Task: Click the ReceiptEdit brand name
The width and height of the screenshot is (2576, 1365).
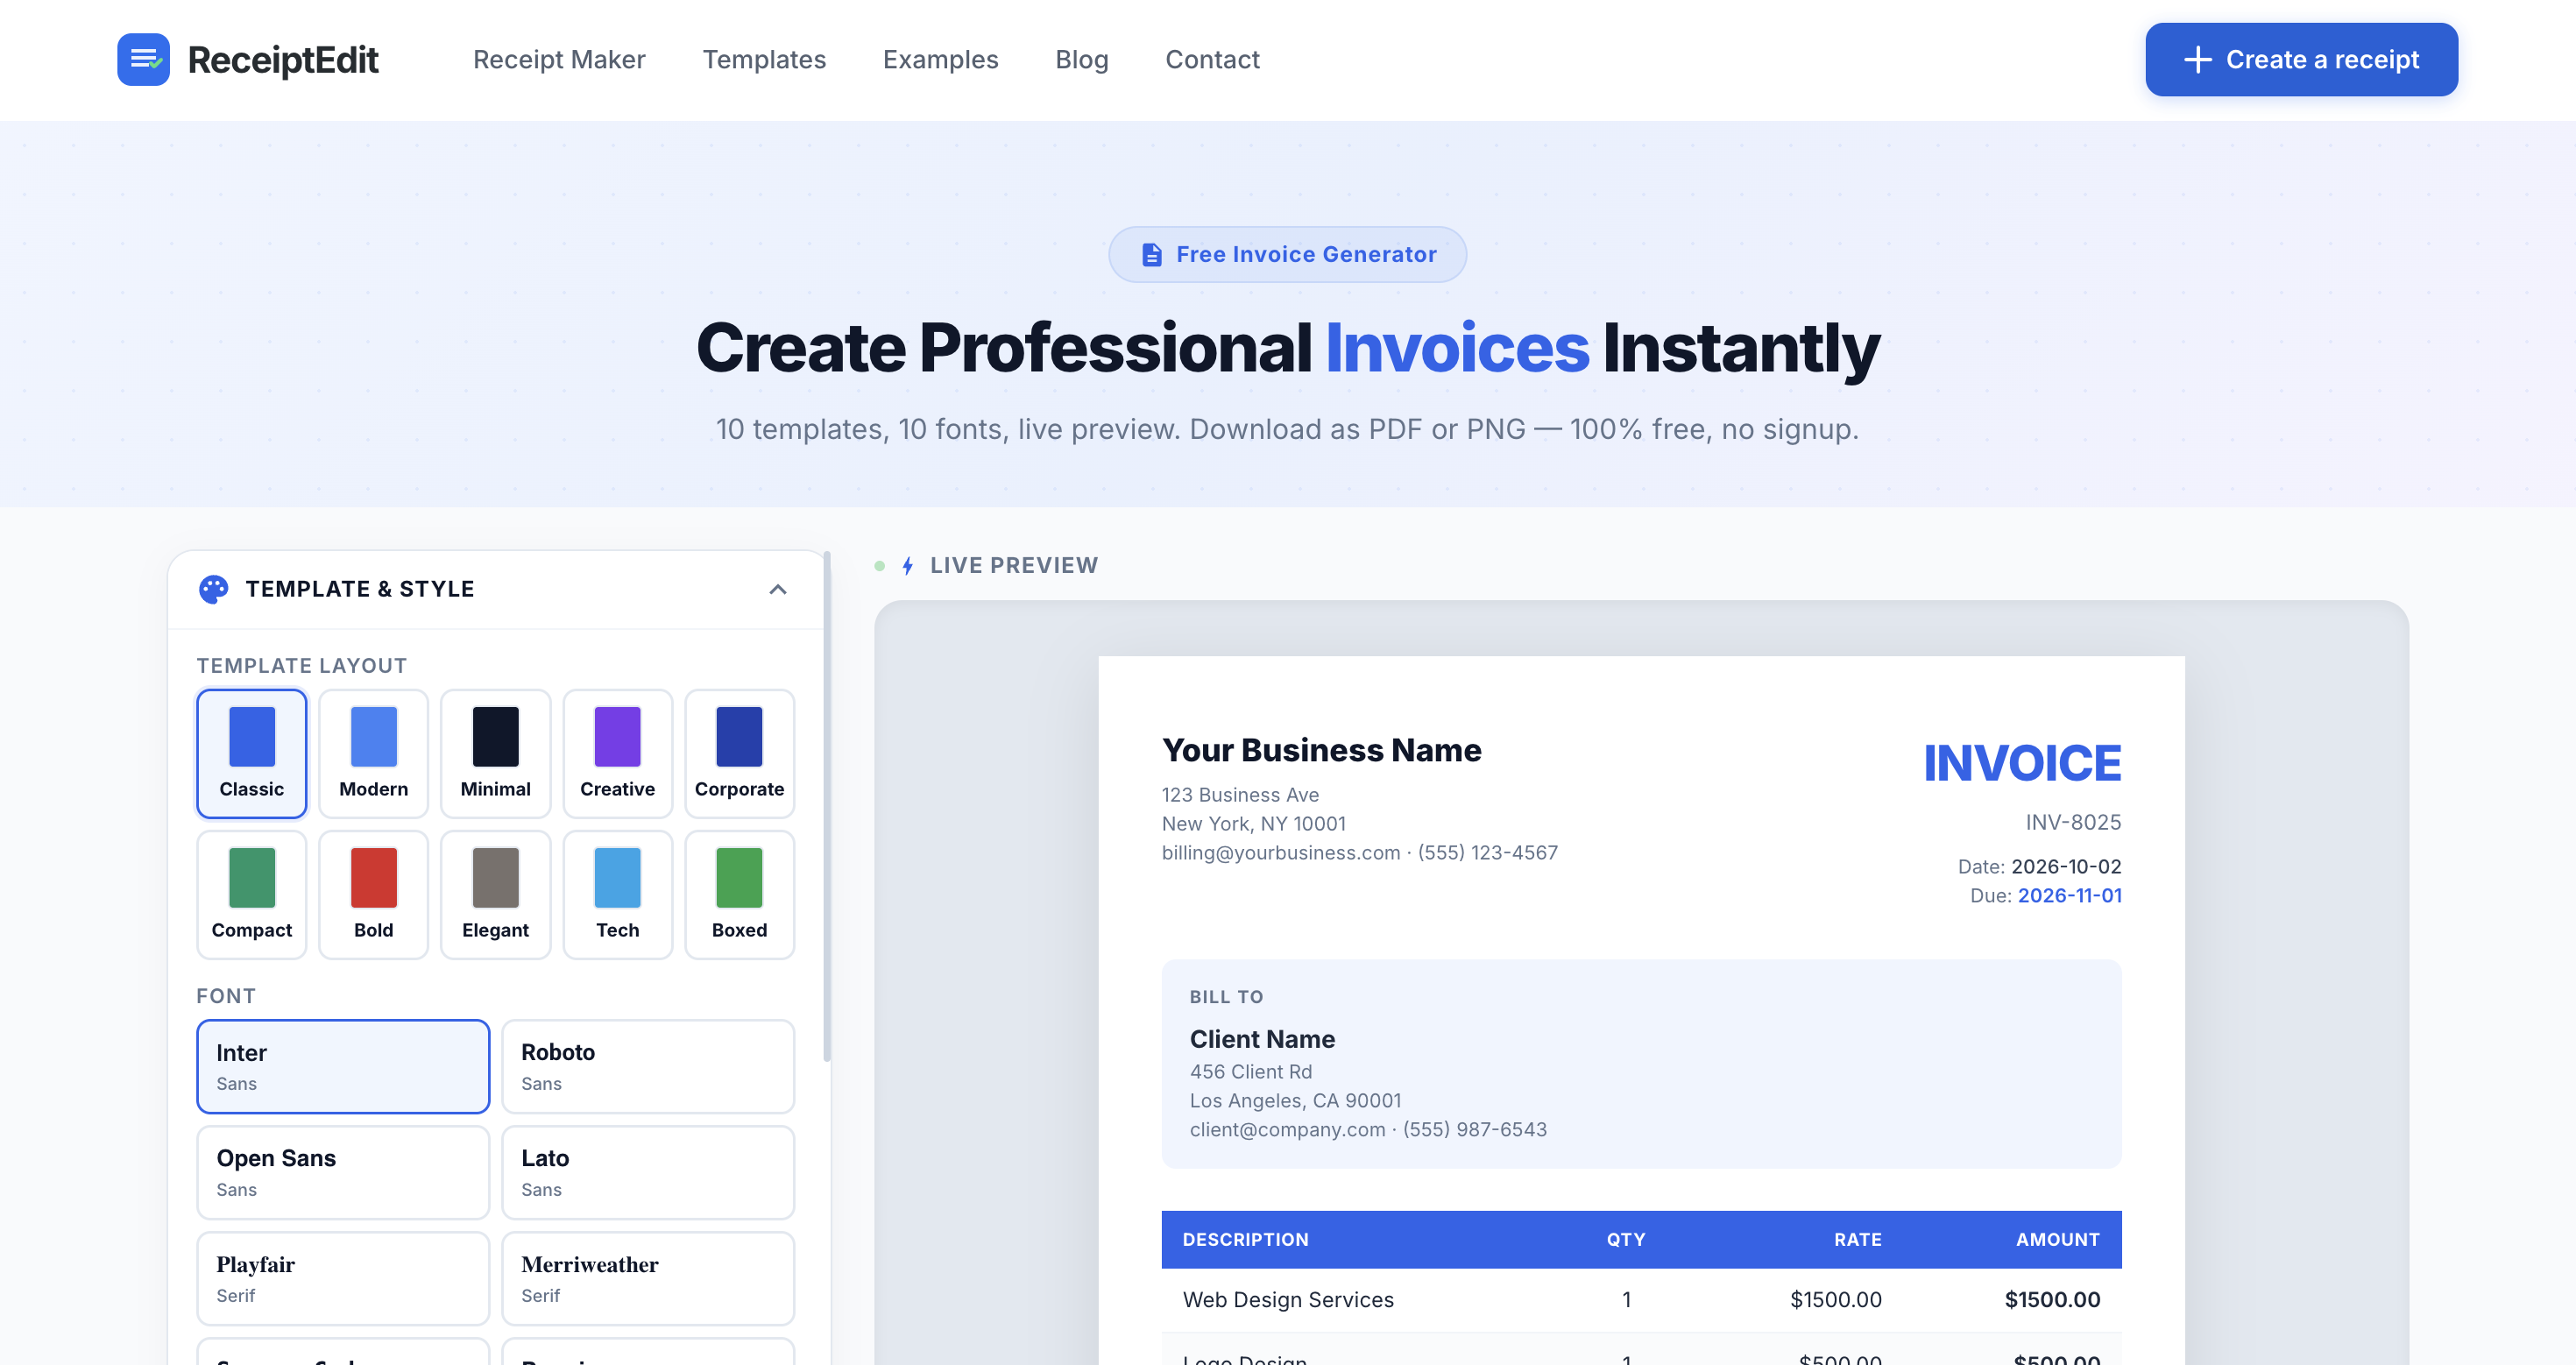Action: [x=283, y=60]
